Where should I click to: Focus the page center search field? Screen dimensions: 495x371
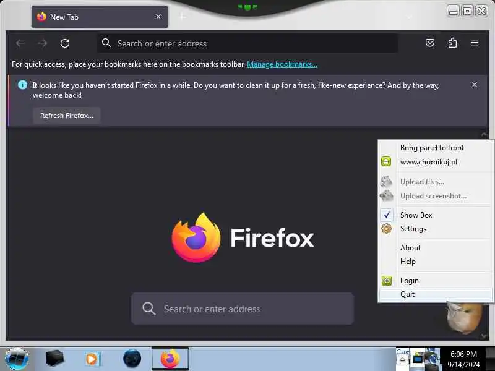(243, 309)
